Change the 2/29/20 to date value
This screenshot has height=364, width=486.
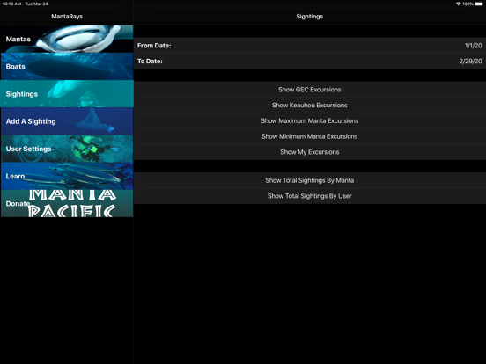(x=470, y=61)
